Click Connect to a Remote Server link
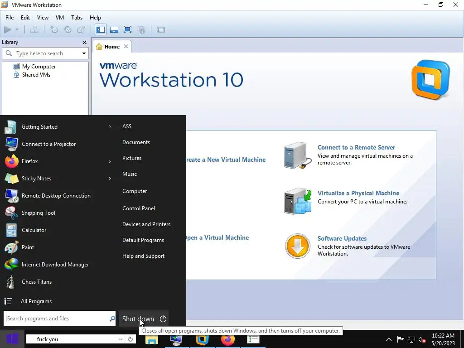This screenshot has height=348, width=464. [x=356, y=147]
